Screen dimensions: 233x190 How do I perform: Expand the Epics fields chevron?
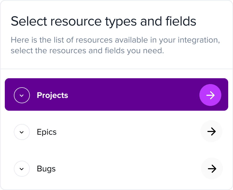[x=22, y=132]
